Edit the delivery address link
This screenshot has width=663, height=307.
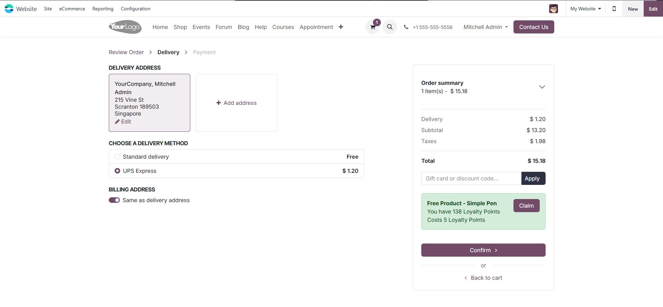[x=123, y=121]
